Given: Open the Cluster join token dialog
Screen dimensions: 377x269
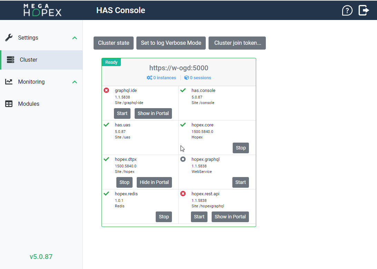Looking at the screenshot, I should click(237, 43).
